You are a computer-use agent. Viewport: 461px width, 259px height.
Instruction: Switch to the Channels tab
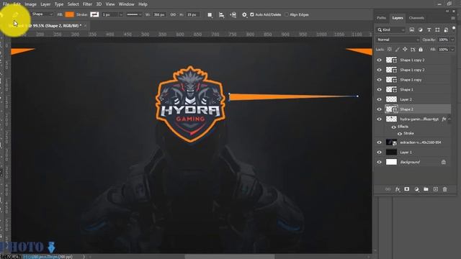tap(416, 18)
